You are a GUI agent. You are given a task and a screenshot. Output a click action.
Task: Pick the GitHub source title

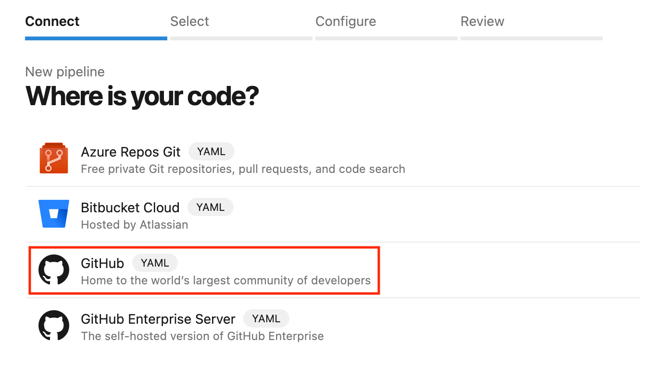[x=102, y=263]
